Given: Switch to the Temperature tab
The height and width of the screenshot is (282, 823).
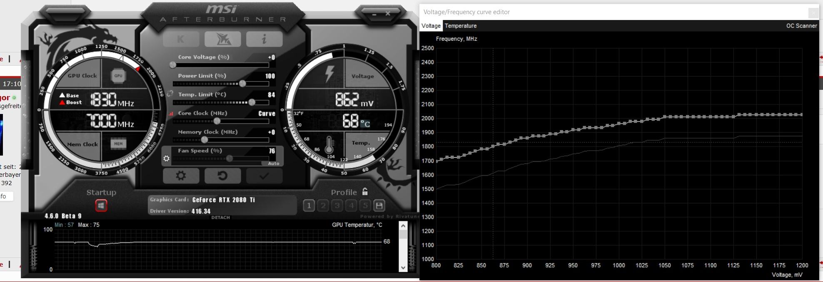Looking at the screenshot, I should pos(461,26).
